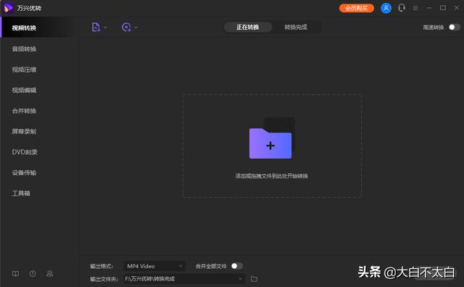Click the 万兴优转 app logo
This screenshot has width=464, height=287.
pyautogui.click(x=8, y=8)
